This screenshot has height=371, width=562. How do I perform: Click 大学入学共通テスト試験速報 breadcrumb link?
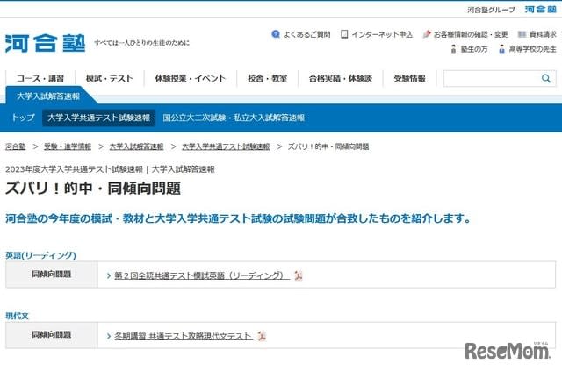coord(226,146)
